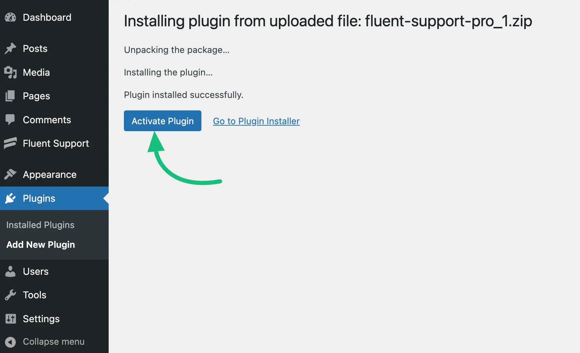Follow the Go to Plugin Installer link
580x353 pixels.
(x=256, y=121)
